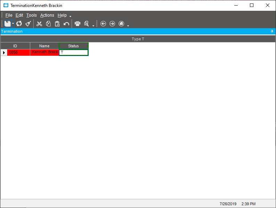The width and height of the screenshot is (276, 208).
Task: Maximize the Termination window
Action: coord(252,6)
